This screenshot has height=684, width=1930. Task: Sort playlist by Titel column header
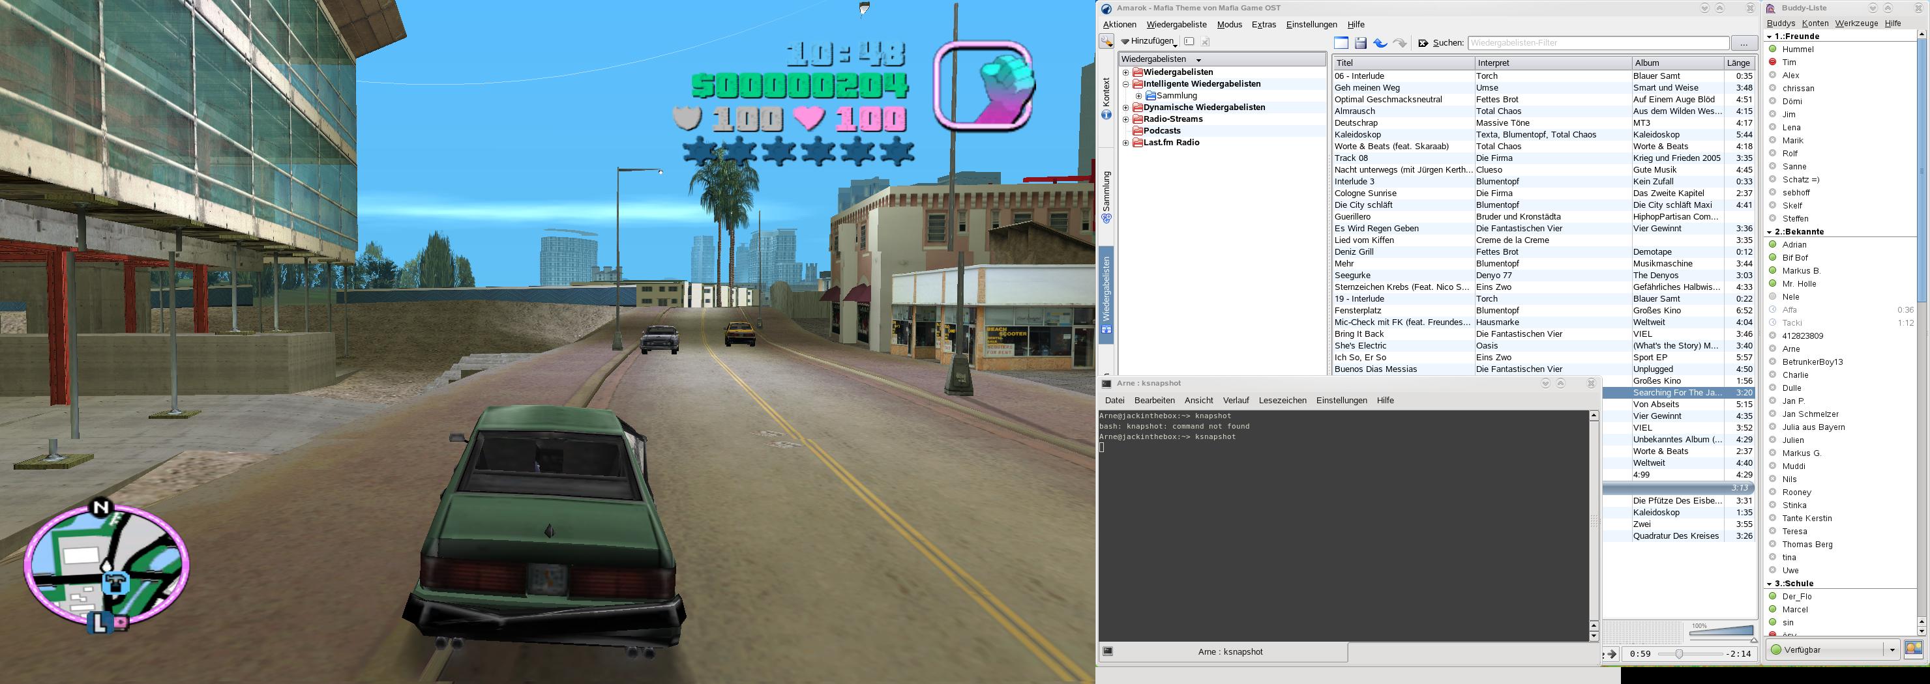1403,63
